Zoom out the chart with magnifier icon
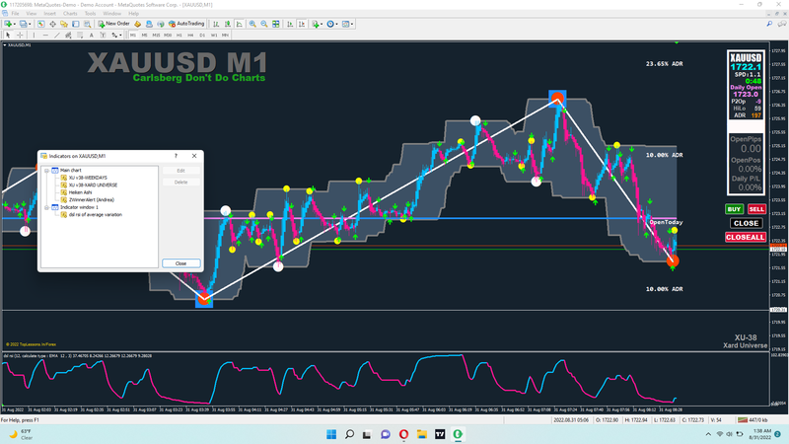This screenshot has height=444, width=789. 264,24
